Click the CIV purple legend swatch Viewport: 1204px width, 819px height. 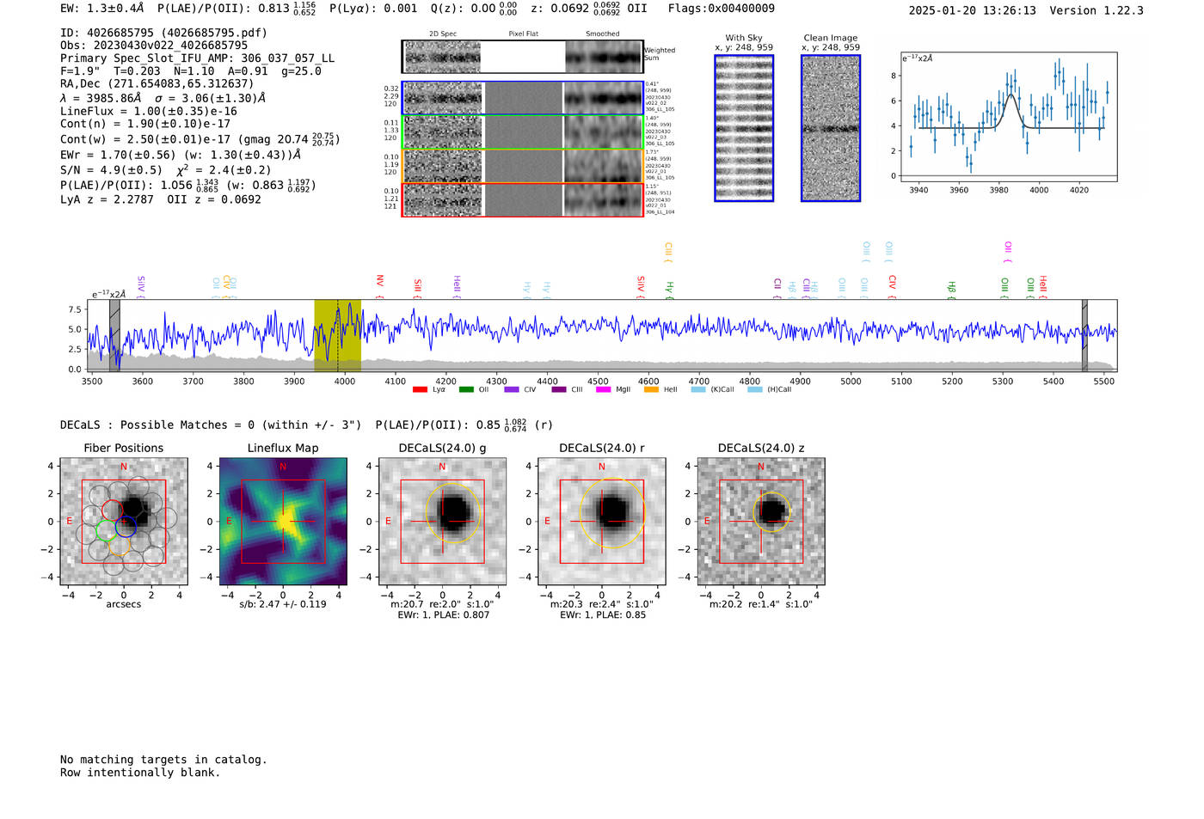click(x=512, y=389)
